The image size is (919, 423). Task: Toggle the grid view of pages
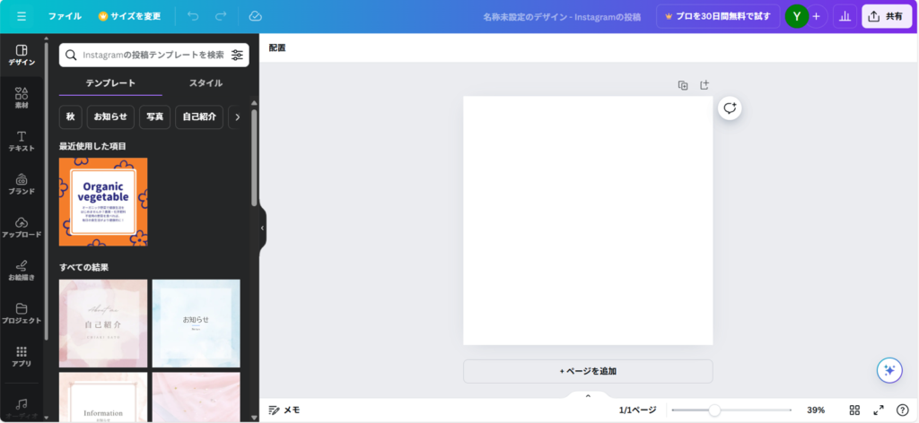click(x=855, y=410)
